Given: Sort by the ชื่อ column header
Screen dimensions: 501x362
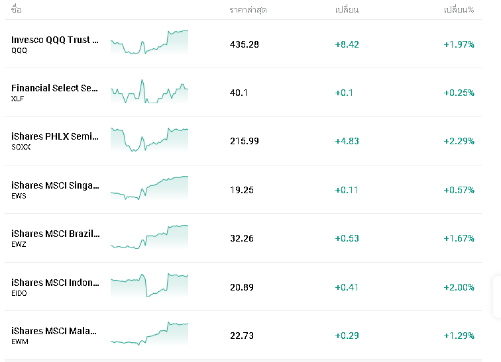Looking at the screenshot, I should [17, 10].
